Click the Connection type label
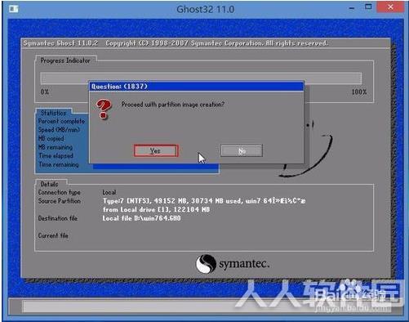Image resolution: width=409 pixels, height=322 pixels. click(x=59, y=192)
